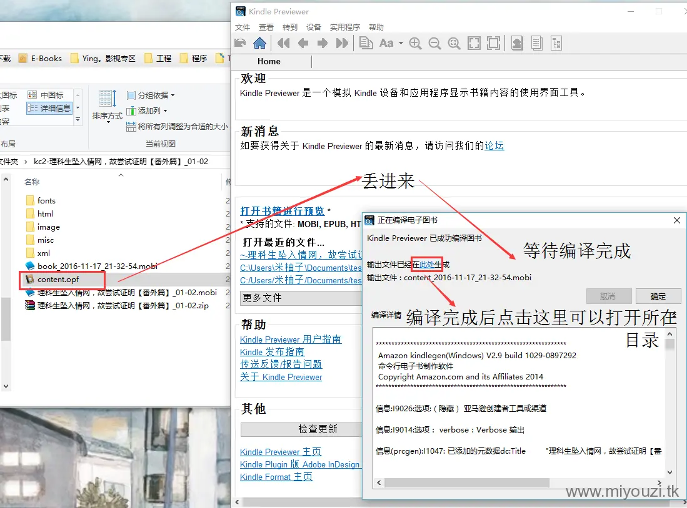Open the 添加列 dropdown in Explorer ribbon

coord(147,110)
